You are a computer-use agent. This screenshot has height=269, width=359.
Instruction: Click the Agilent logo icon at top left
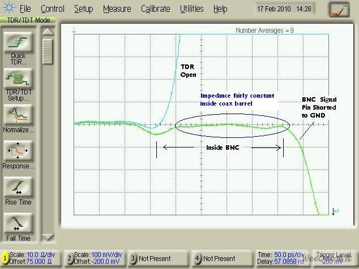(8, 9)
